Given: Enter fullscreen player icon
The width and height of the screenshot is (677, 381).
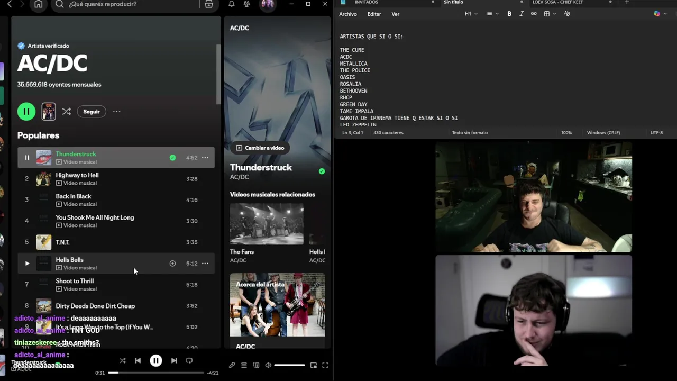Looking at the screenshot, I should click(325, 365).
